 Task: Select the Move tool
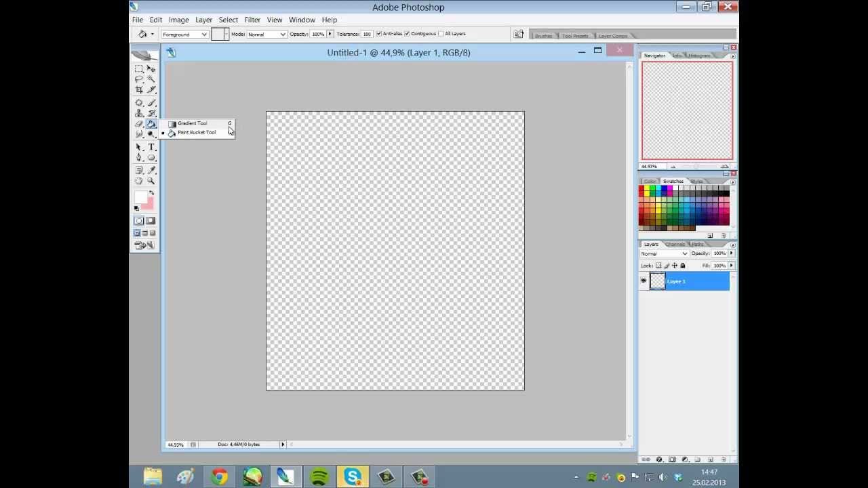[x=151, y=68]
